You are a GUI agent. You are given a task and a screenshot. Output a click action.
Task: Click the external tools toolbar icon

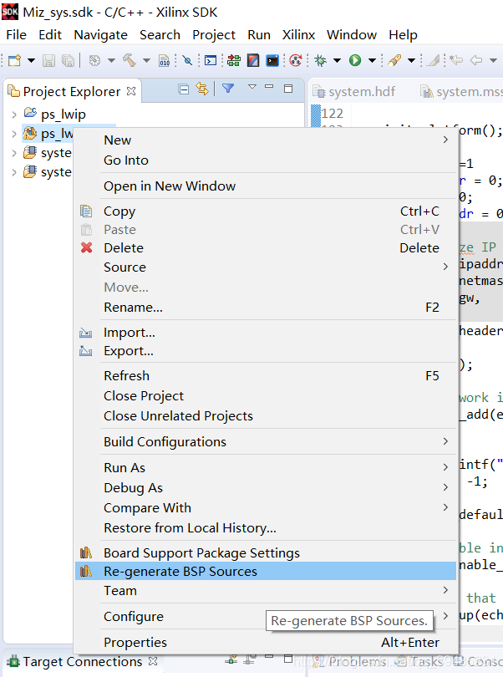point(394,60)
